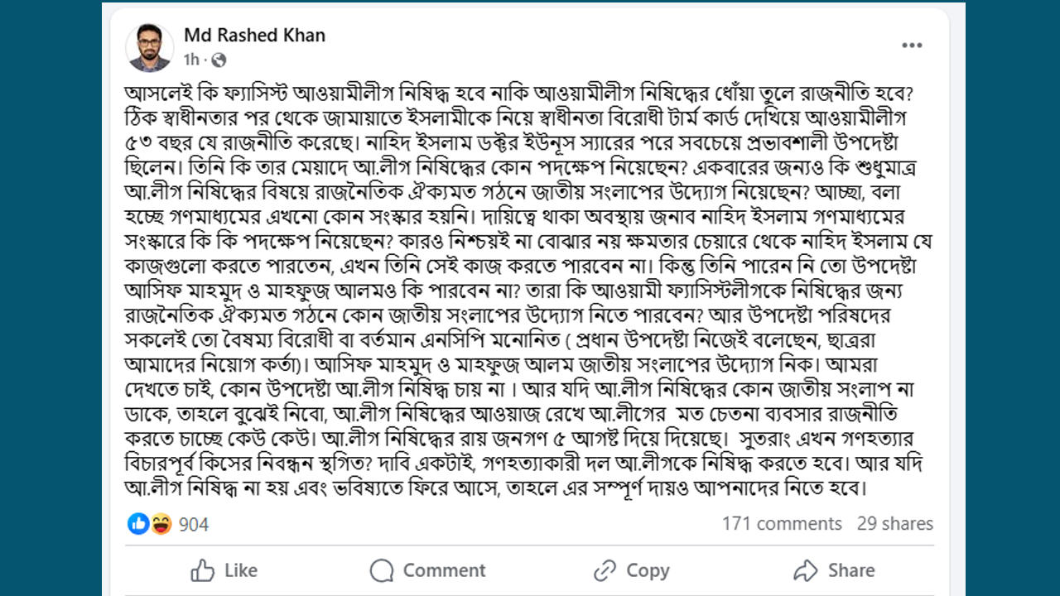Open Md Rashed Khan's profile picture
This screenshot has height=596, width=1060.
(150, 47)
